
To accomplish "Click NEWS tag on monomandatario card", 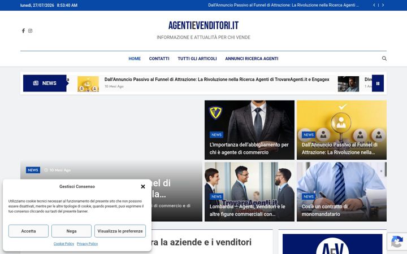I will [309, 197].
